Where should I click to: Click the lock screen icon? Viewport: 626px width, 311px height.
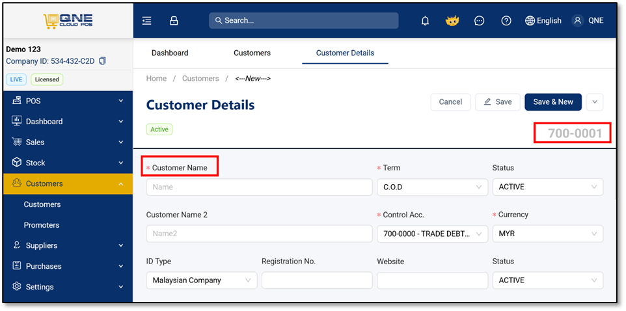tap(174, 21)
